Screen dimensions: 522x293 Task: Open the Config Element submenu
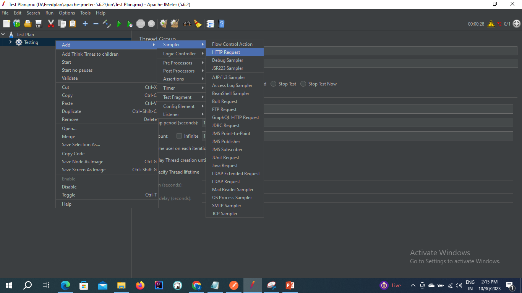(x=181, y=106)
